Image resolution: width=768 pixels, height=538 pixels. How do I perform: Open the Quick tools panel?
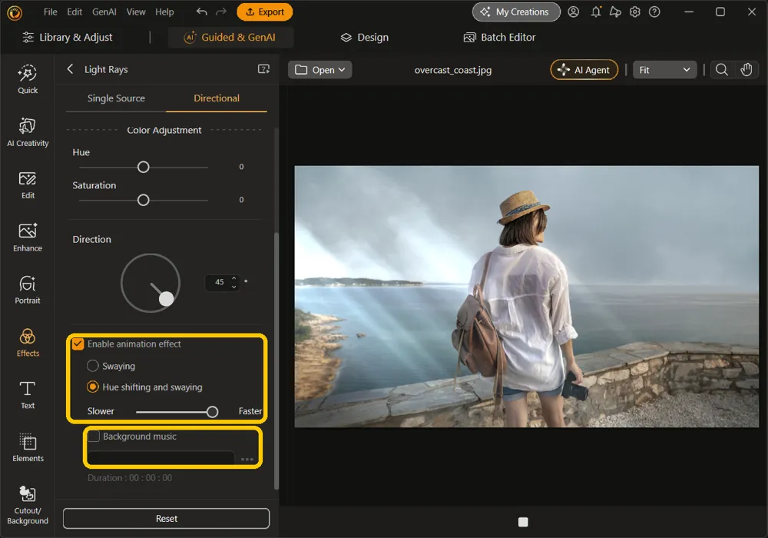[28, 79]
